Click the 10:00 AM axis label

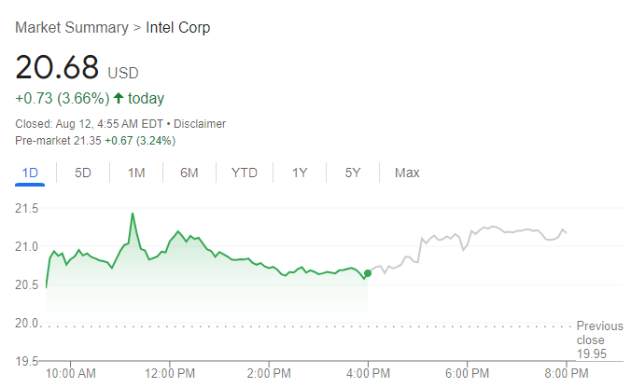pyautogui.click(x=71, y=374)
